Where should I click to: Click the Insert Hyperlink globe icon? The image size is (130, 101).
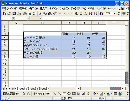pos(76,14)
